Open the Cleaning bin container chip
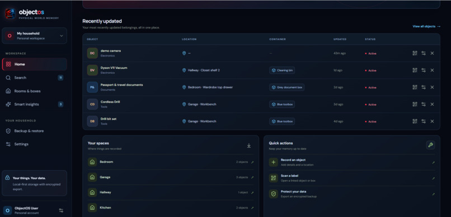This screenshot has width=451, height=217. [x=282, y=70]
